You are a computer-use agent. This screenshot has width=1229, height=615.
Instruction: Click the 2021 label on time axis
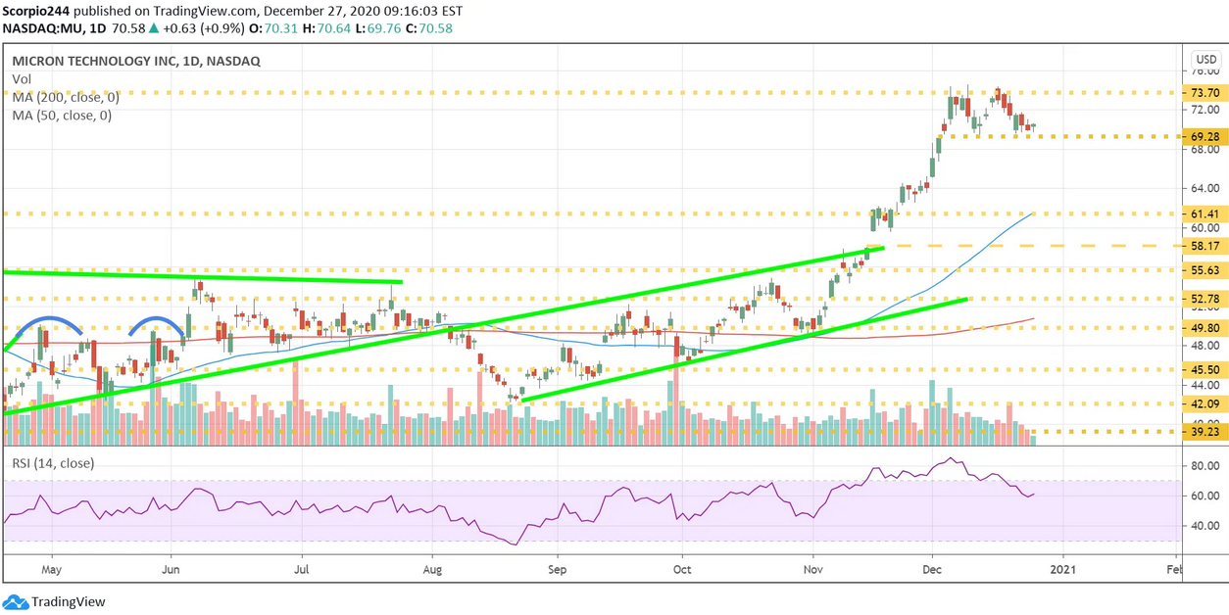pos(1061,568)
